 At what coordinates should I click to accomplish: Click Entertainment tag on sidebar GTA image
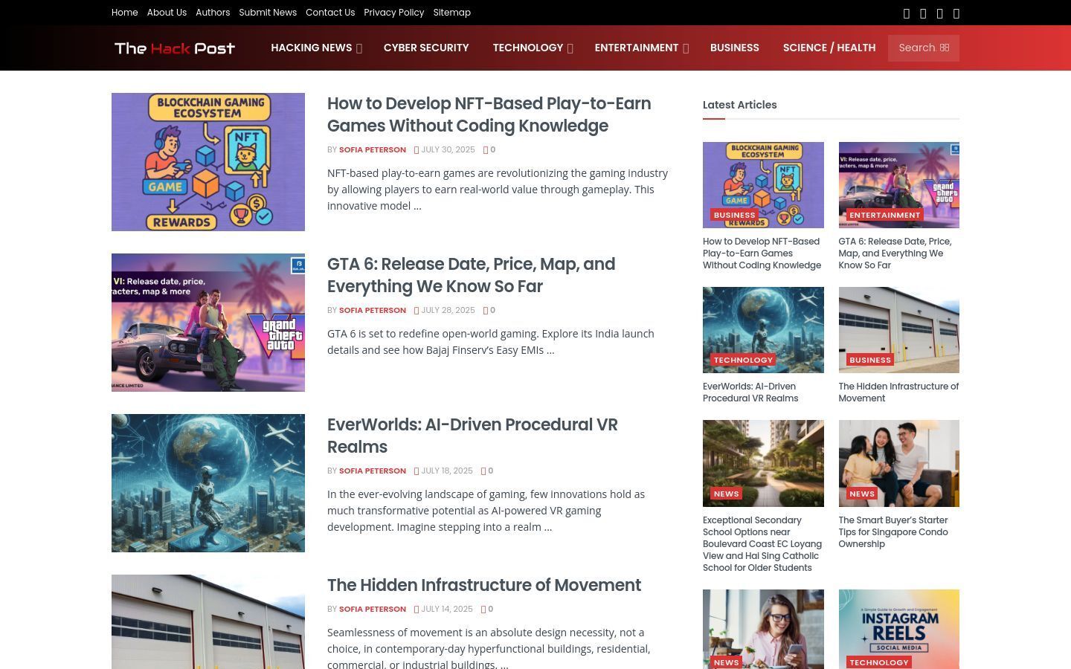885,215
